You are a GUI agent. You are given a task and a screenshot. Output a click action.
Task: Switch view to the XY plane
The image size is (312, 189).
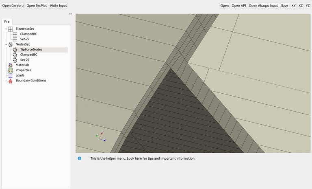[293, 6]
